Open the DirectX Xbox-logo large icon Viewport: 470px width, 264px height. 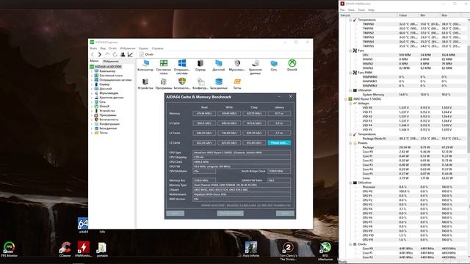[x=292, y=65]
